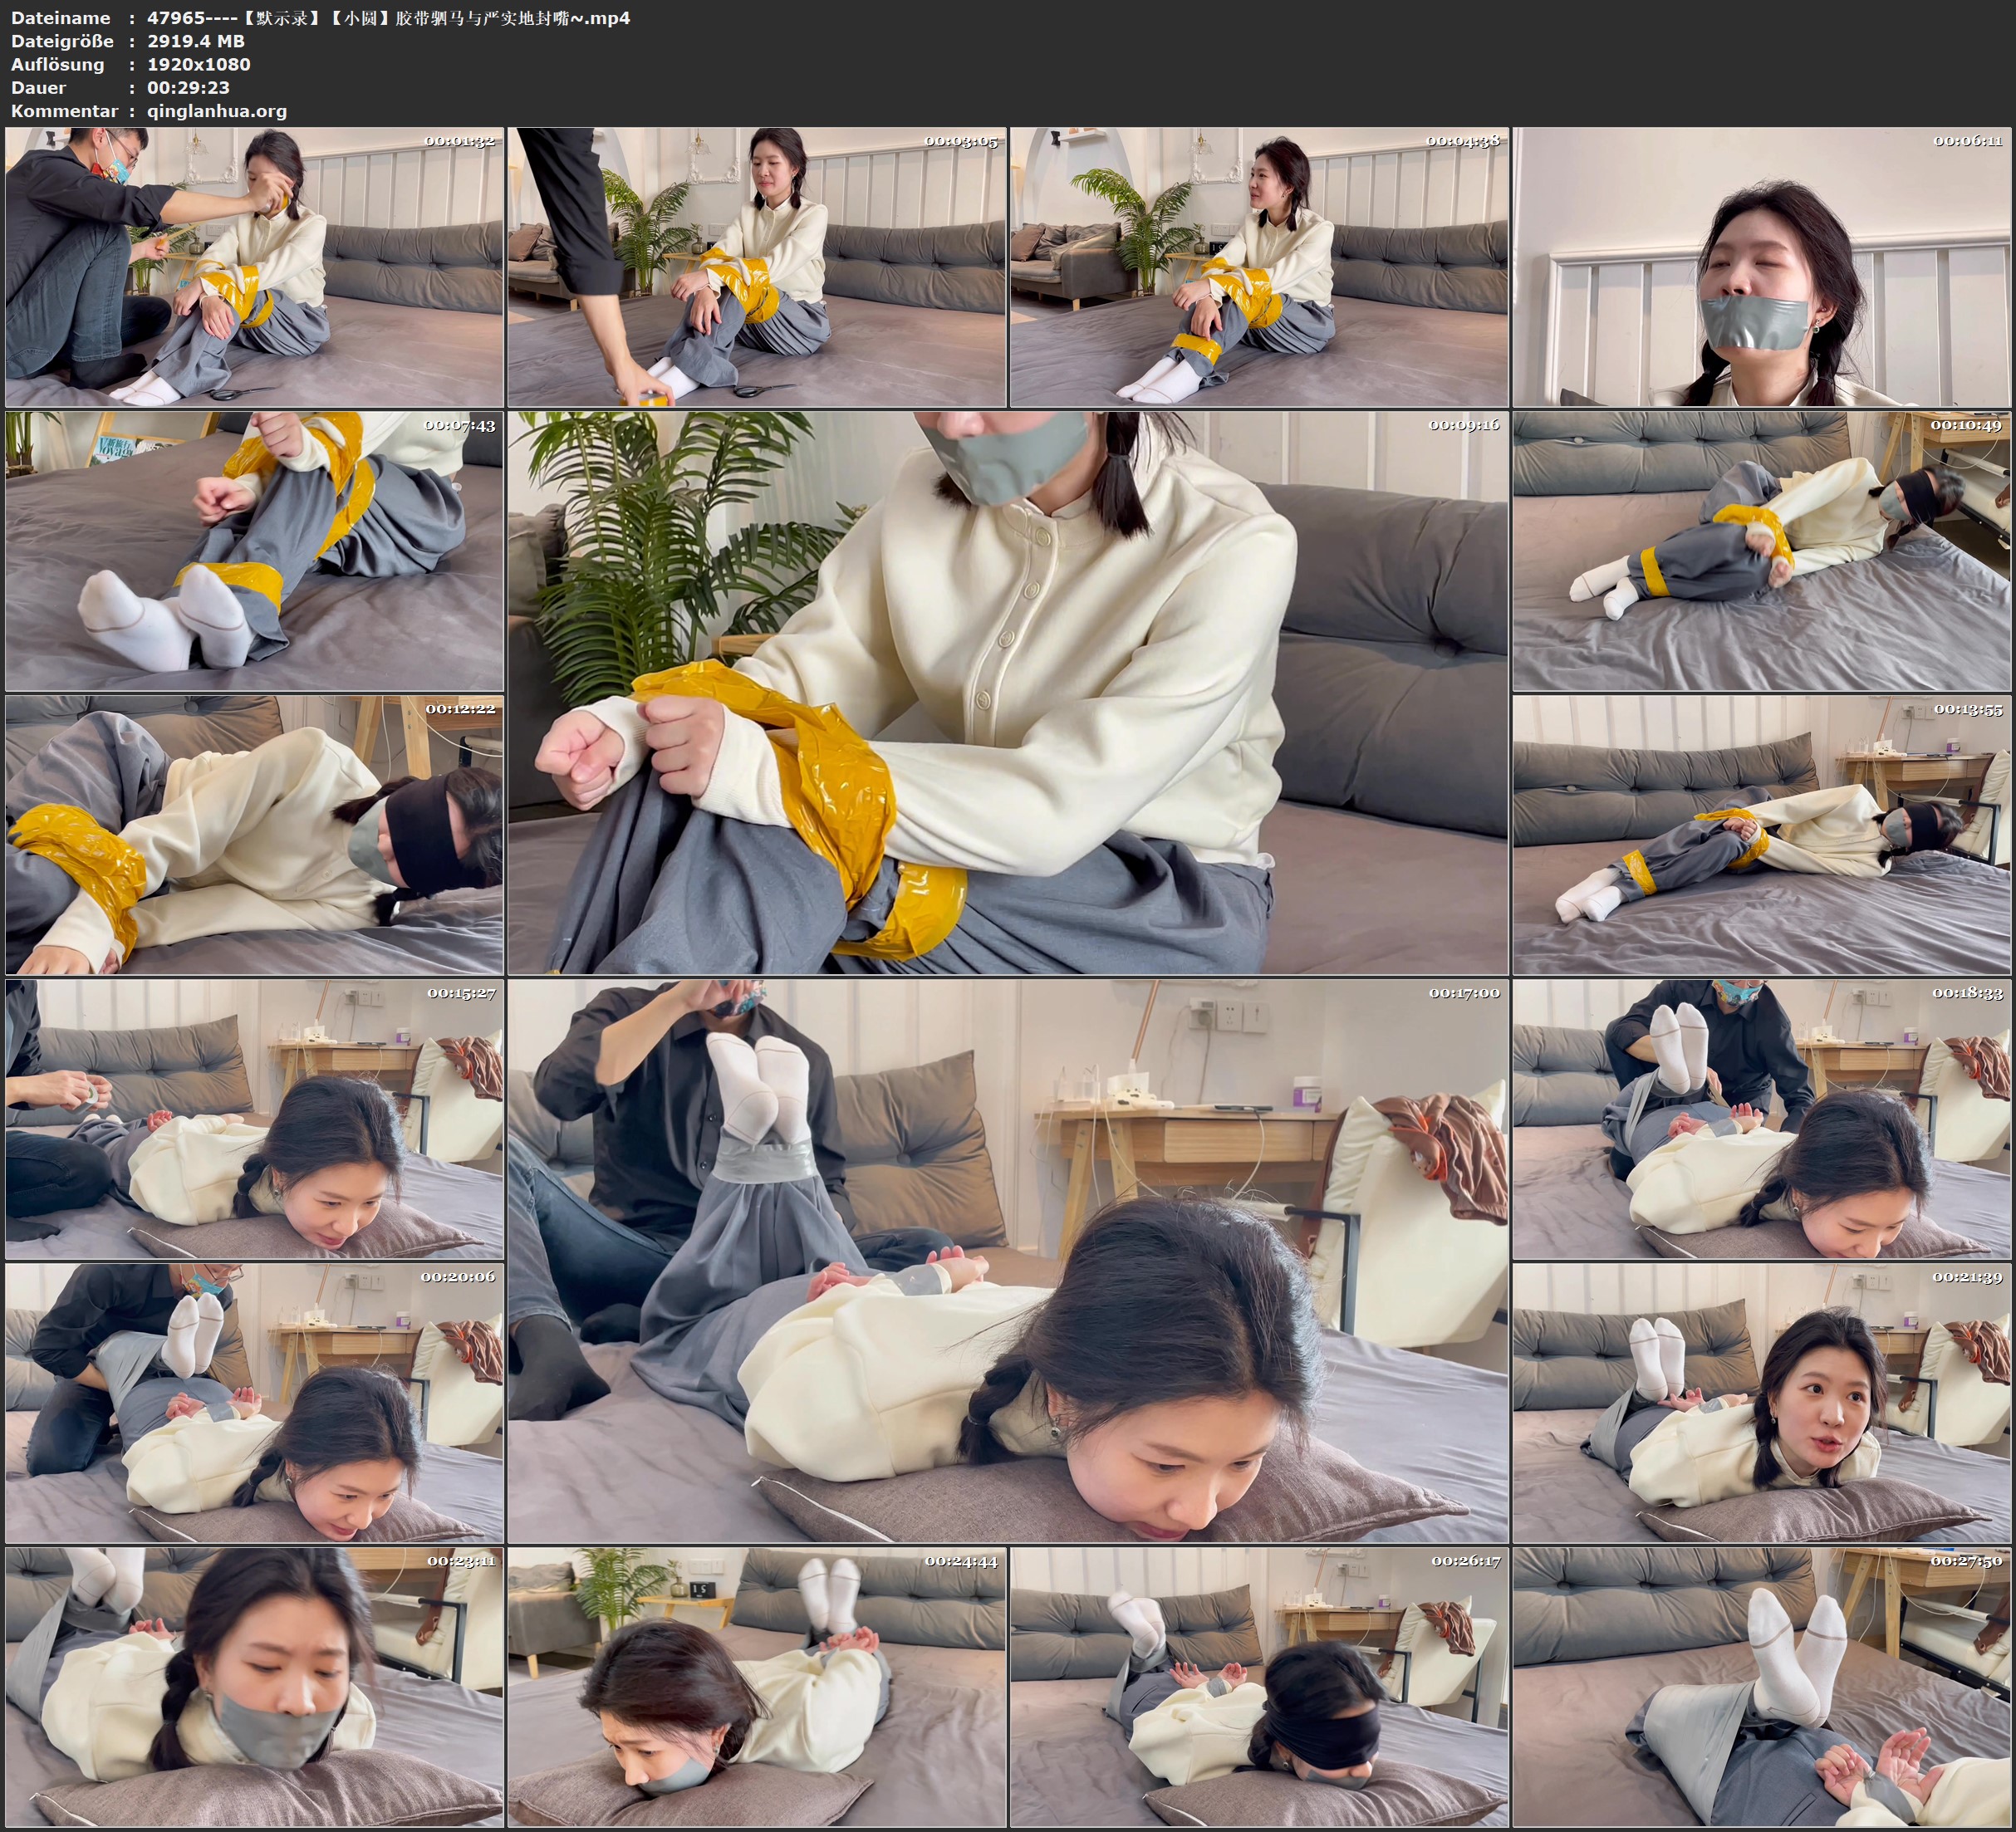This screenshot has width=2016, height=1832.
Task: Select the frame at 00:18:33
Action: point(1762,1119)
